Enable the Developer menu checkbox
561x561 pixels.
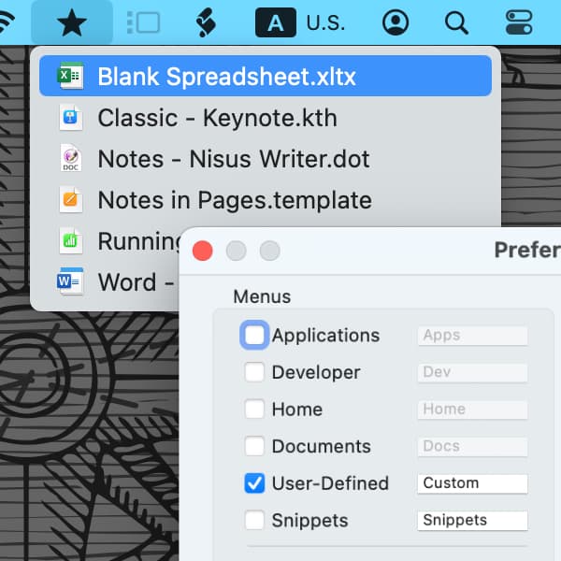pyautogui.click(x=254, y=372)
